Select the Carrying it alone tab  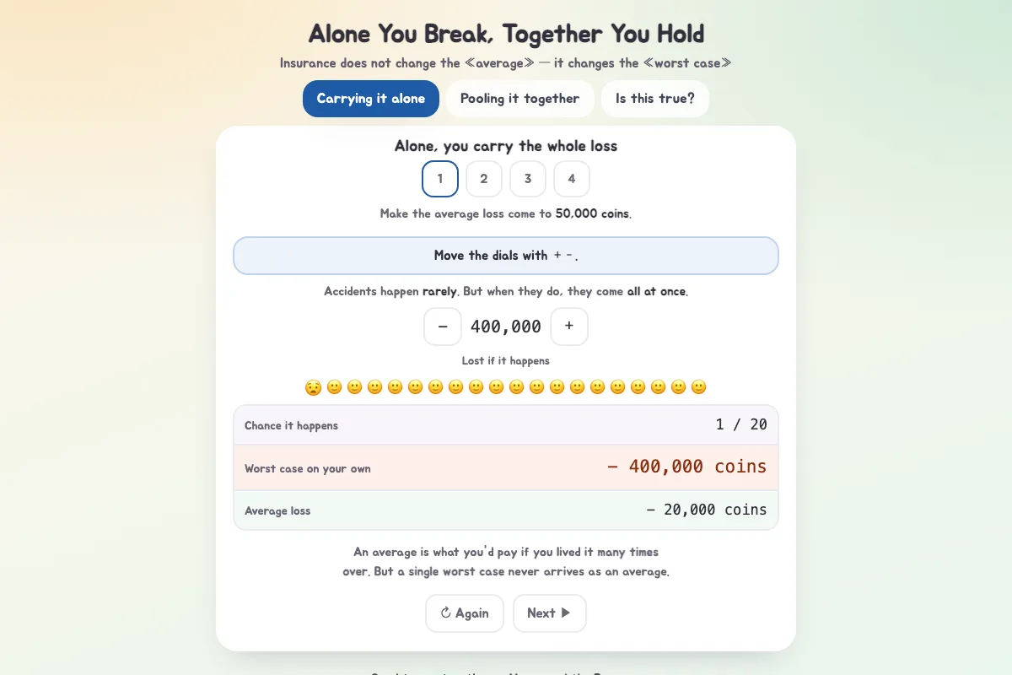pos(371,99)
